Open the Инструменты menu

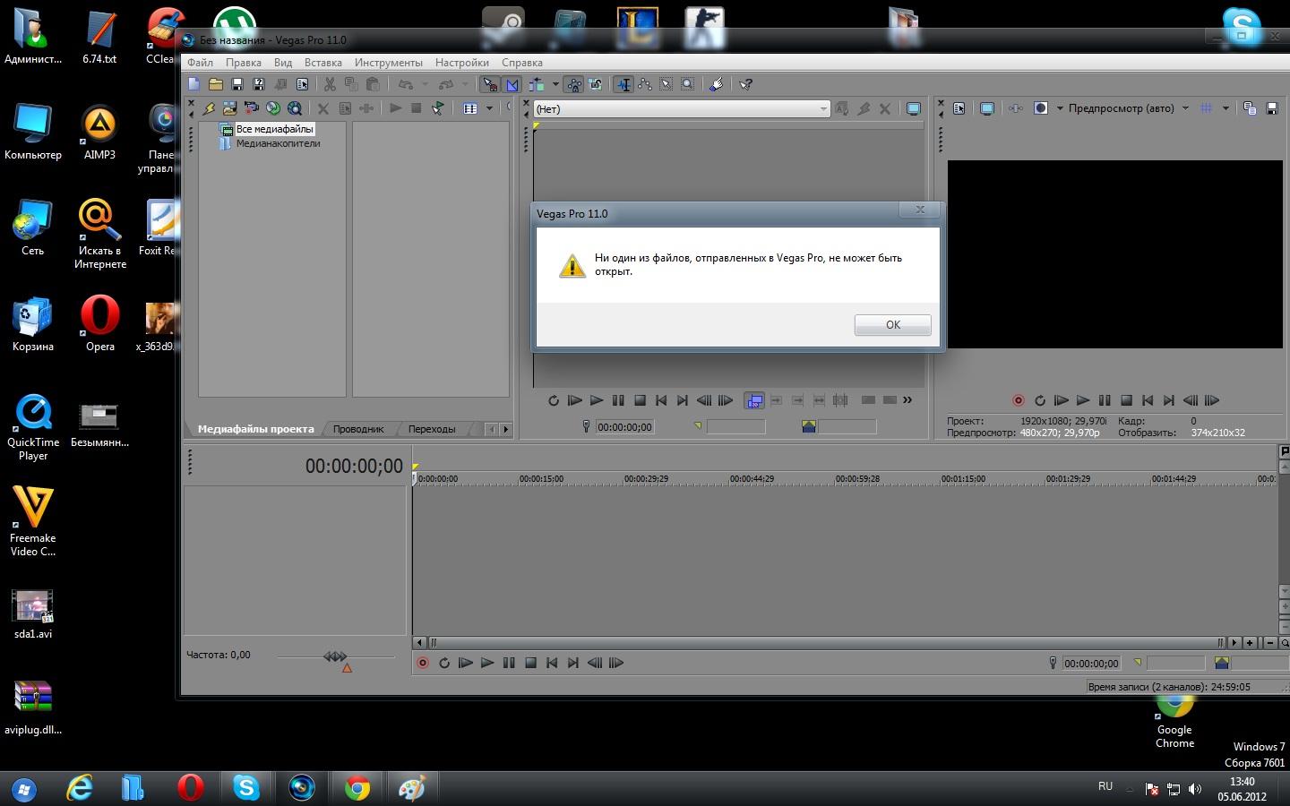tap(388, 63)
